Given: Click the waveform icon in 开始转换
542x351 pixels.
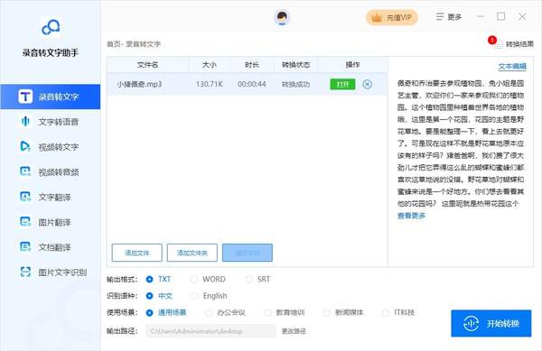Looking at the screenshot, I should (x=471, y=323).
